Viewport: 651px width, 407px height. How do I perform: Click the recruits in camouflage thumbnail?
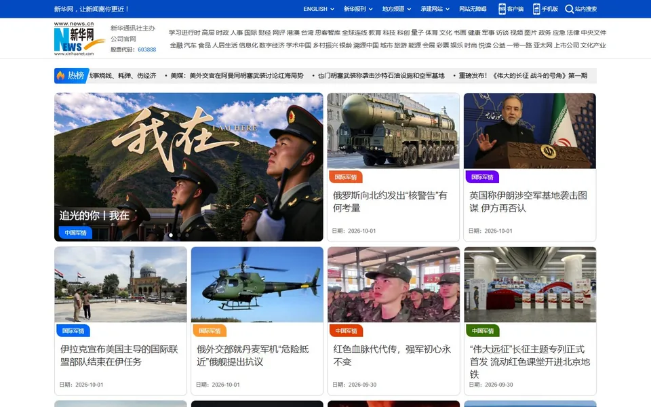click(393, 284)
